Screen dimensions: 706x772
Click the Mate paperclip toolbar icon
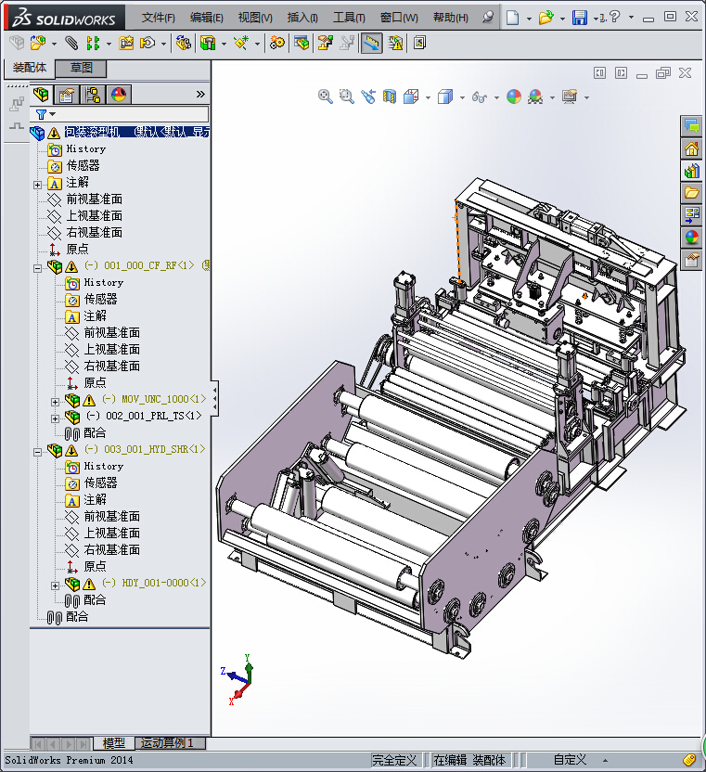71,44
